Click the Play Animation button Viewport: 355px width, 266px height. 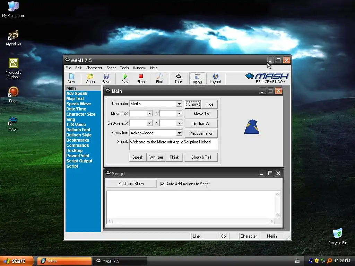click(x=201, y=133)
